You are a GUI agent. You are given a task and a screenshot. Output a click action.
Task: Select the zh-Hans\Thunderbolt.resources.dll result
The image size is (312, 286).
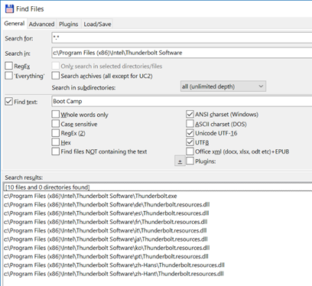point(114,265)
